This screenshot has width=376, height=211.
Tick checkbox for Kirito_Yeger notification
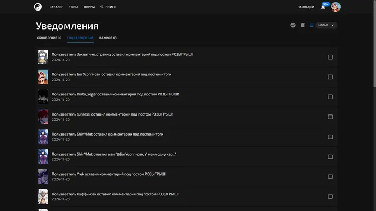point(330,97)
